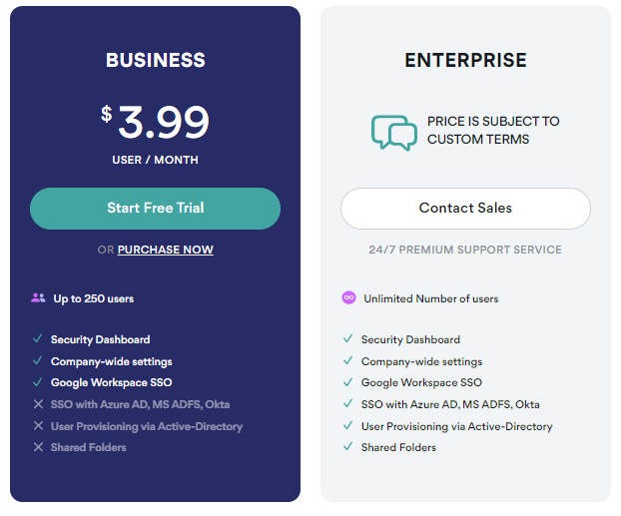
Task: Click the ENTERPRISE plan heading
Action: click(x=465, y=60)
